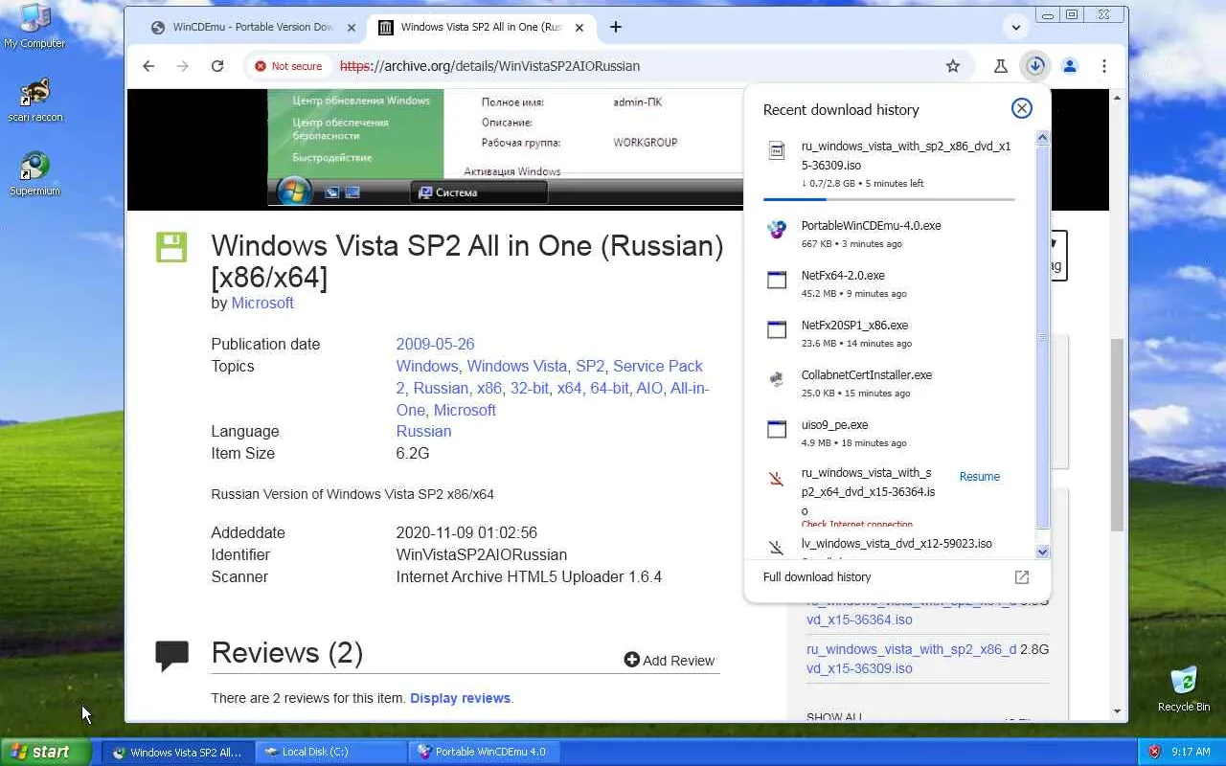Open the tab search dropdown chevron
Viewport: 1226px width, 766px height.
tap(1016, 27)
